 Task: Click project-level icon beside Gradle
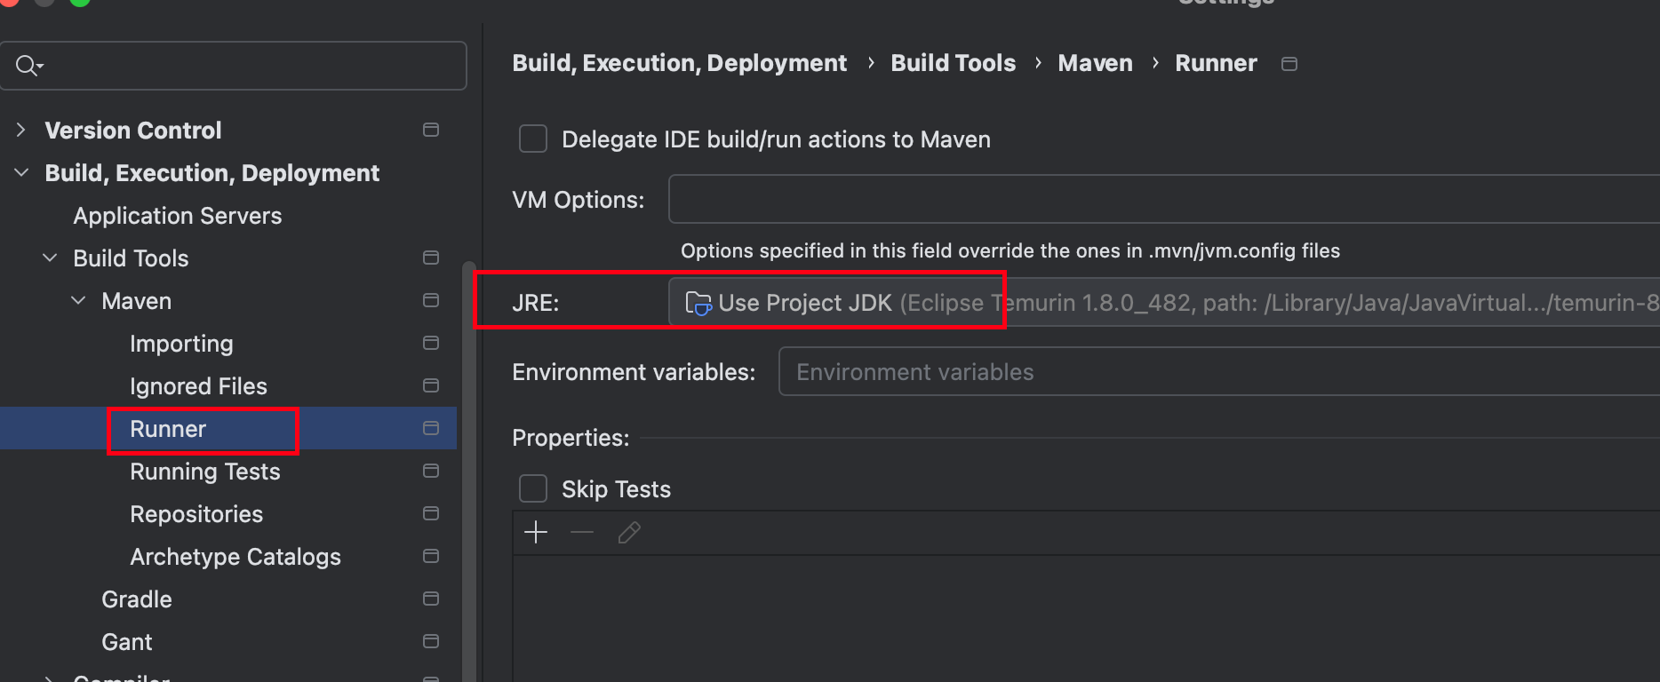[x=431, y=599]
